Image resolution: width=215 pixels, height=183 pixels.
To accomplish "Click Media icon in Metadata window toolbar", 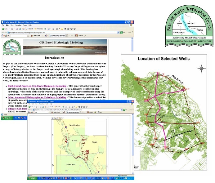I will pyautogui.click(x=63, y=107).
